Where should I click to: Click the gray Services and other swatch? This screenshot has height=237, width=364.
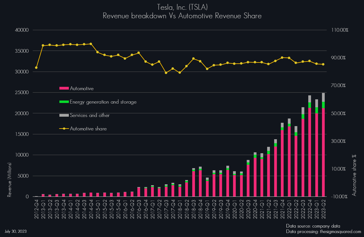tap(64, 115)
